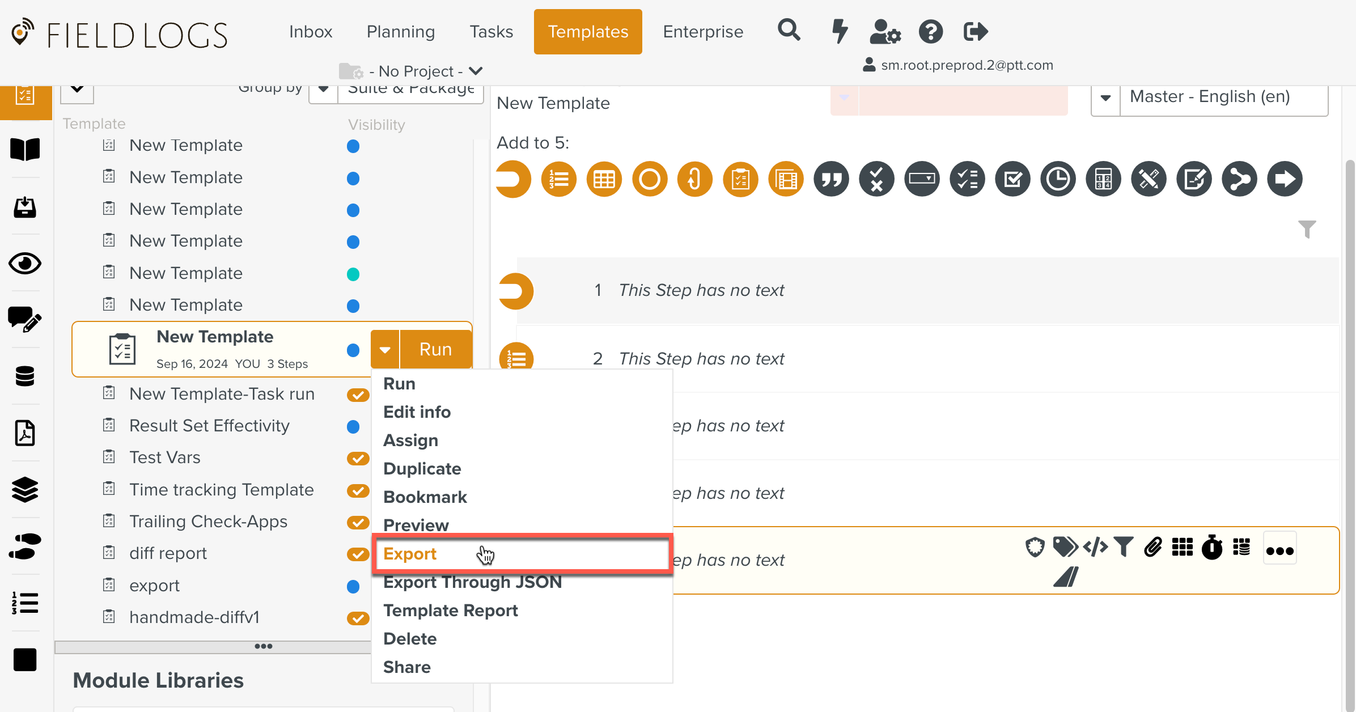Click the stopwatch icon on selected step
Screen dimensions: 1356x712
(1212, 548)
